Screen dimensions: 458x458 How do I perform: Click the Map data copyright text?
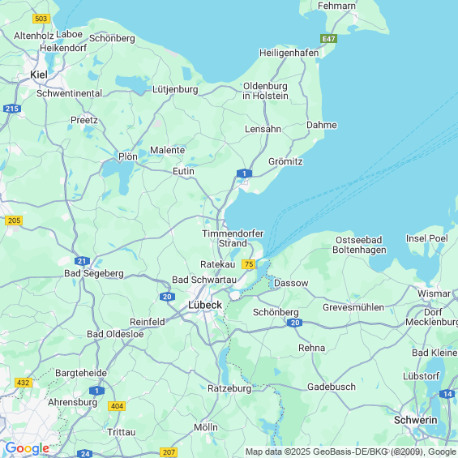pos(351,452)
